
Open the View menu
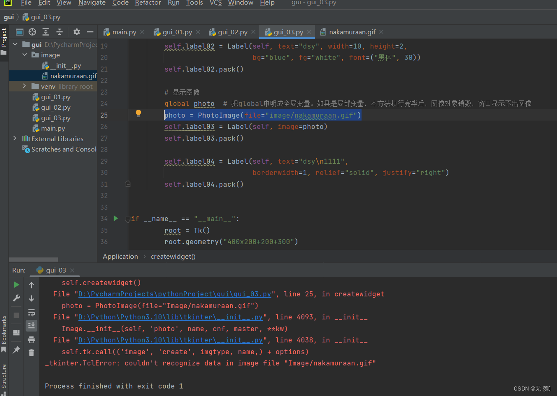(x=64, y=3)
